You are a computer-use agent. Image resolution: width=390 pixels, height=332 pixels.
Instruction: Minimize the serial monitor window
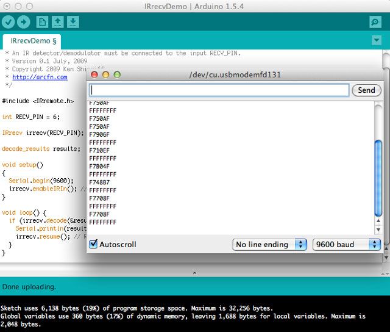pyautogui.click(x=106, y=74)
